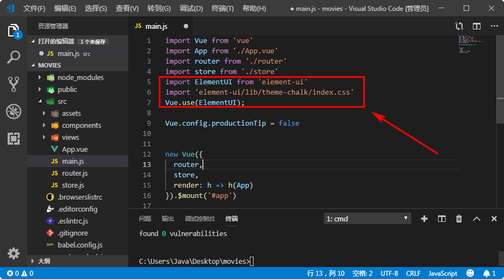Close the terminal panel
This screenshot has height=279, width=504.
pyautogui.click(x=494, y=219)
